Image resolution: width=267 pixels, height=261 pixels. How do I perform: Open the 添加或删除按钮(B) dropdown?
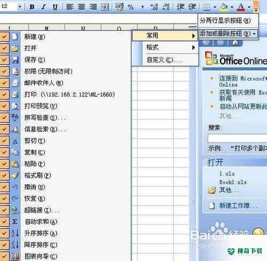[228, 34]
